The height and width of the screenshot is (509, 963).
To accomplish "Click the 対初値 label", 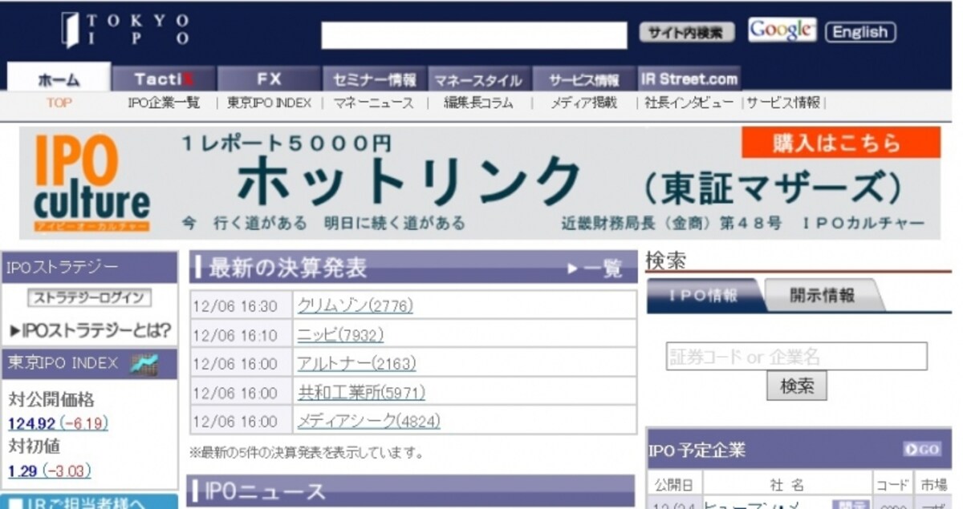I will 35,446.
